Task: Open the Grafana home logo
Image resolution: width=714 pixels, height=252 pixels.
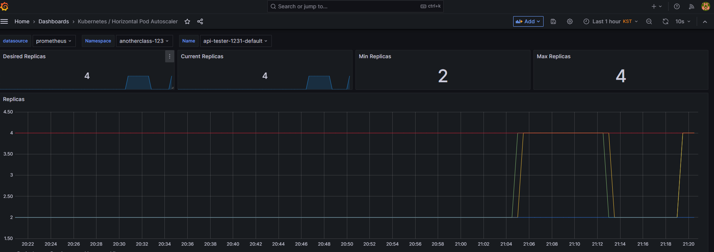Action: pyautogui.click(x=5, y=6)
